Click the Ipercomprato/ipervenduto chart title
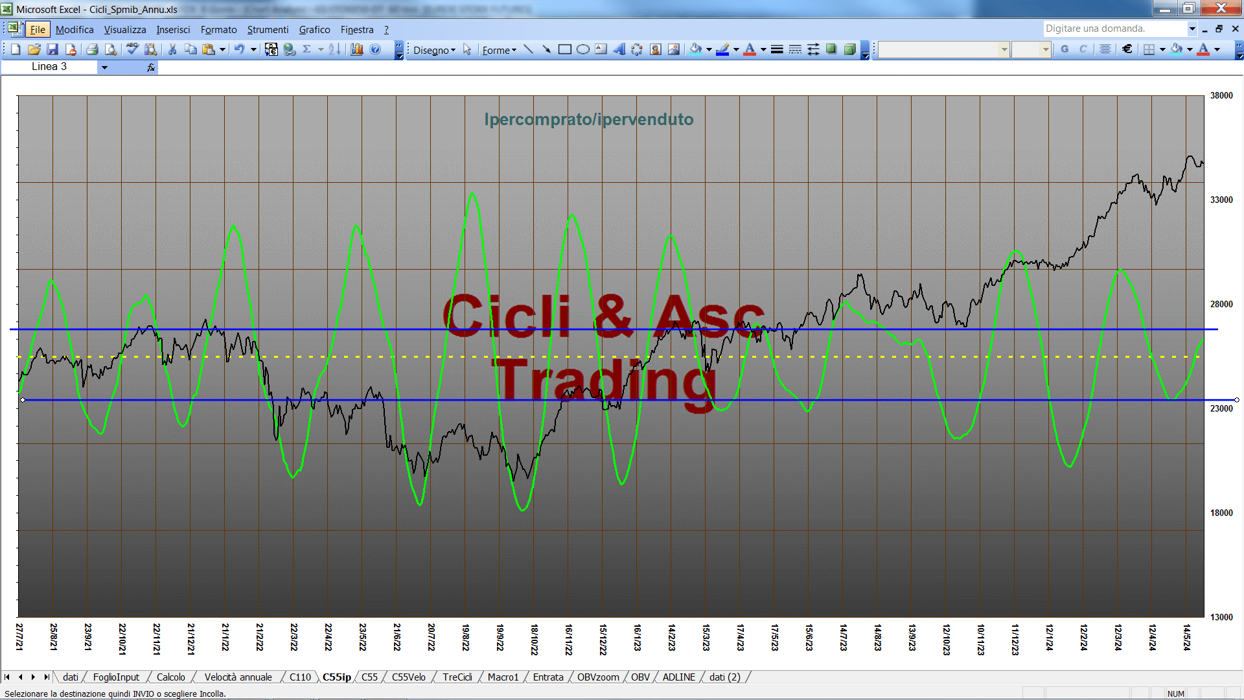 [x=588, y=119]
